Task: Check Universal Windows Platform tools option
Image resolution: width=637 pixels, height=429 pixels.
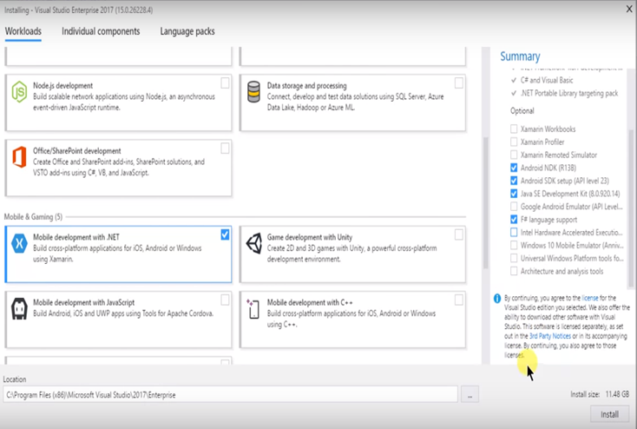Action: 514,258
